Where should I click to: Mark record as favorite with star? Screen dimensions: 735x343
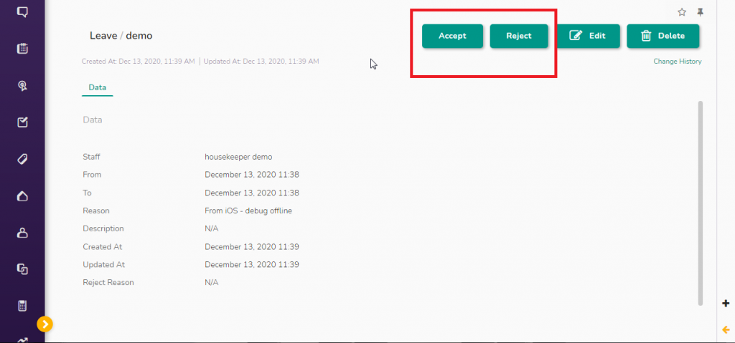click(x=682, y=12)
